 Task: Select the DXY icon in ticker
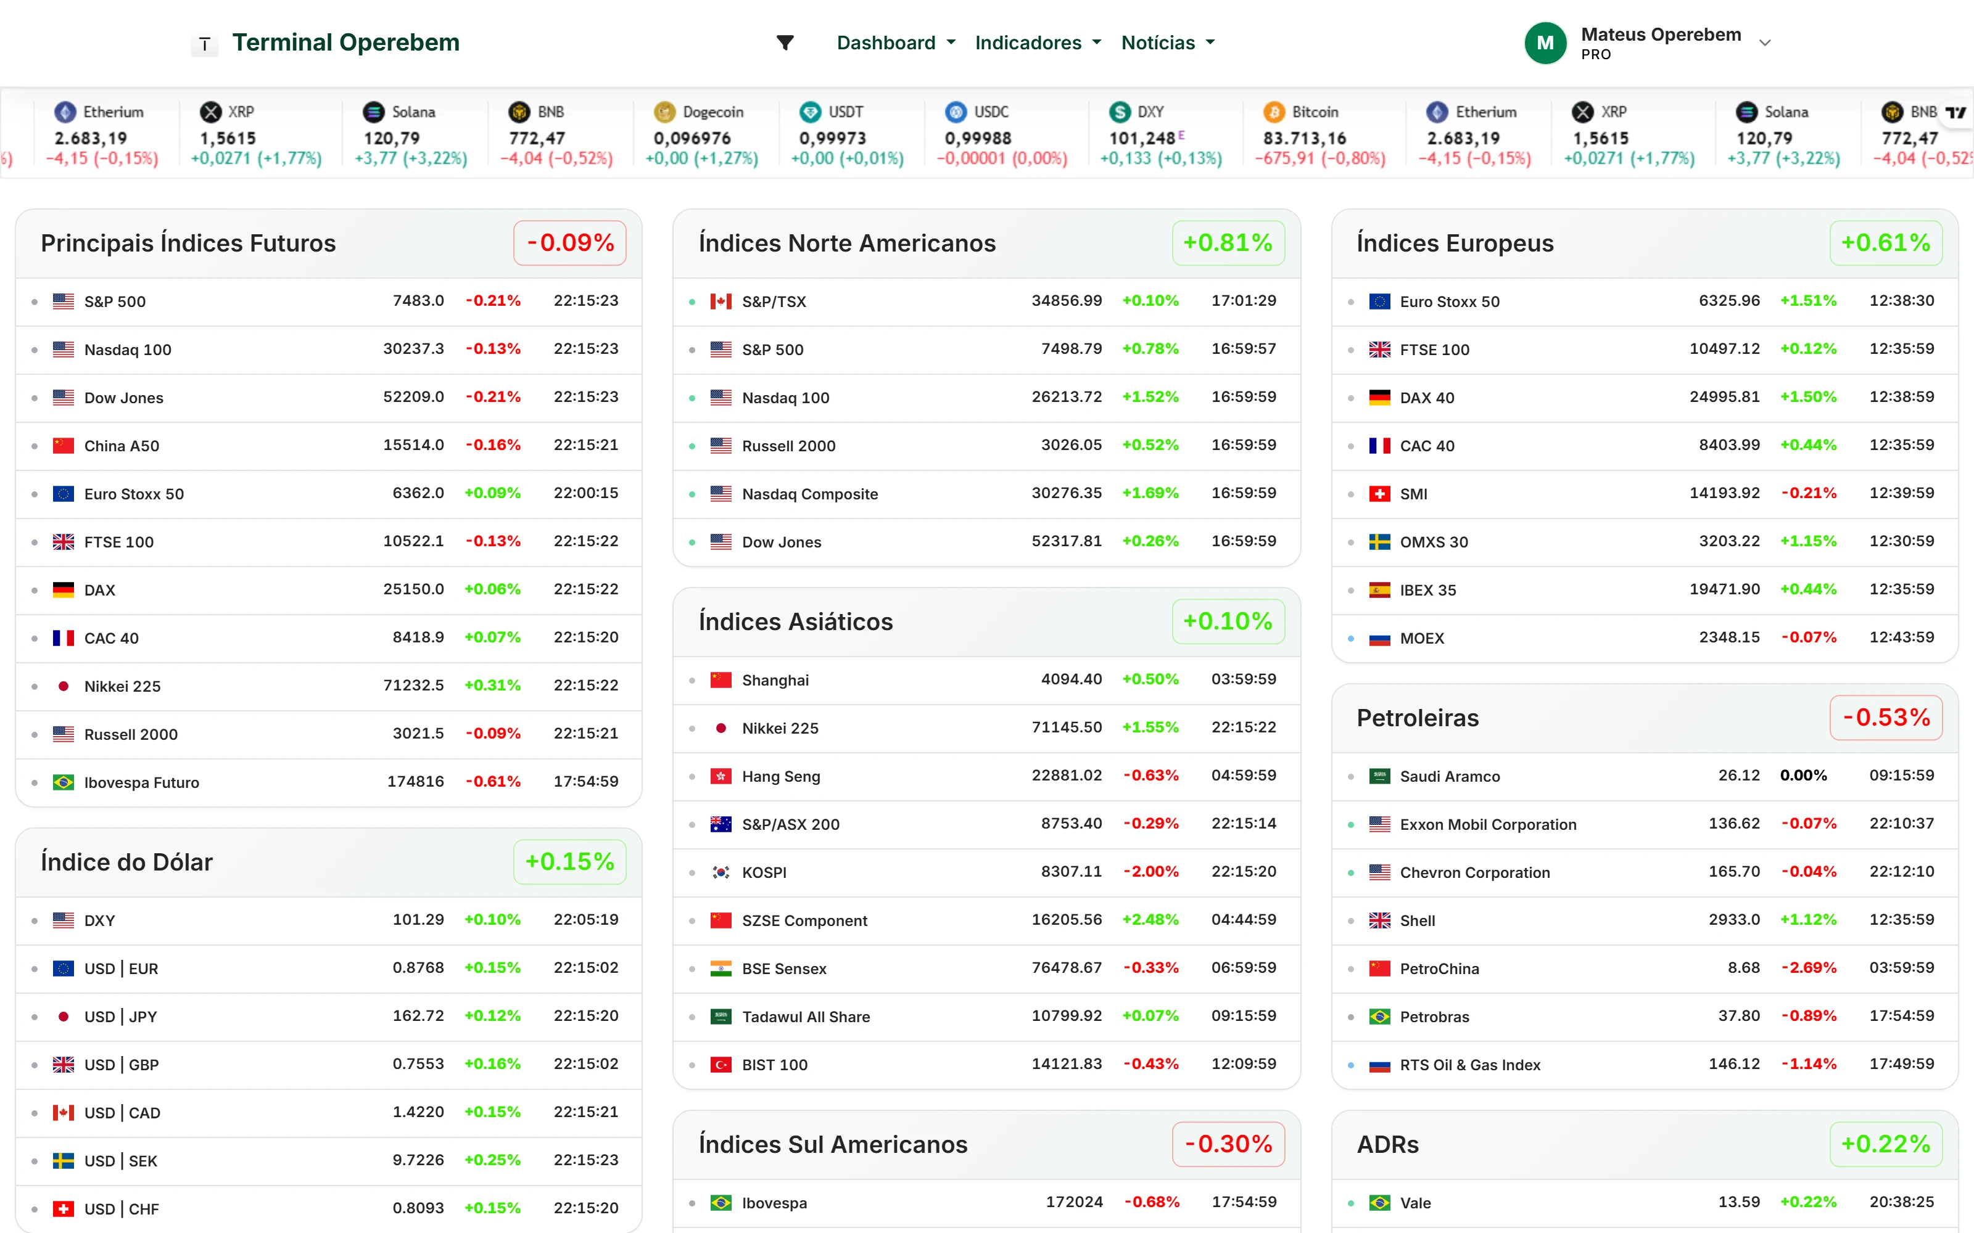tap(1120, 112)
